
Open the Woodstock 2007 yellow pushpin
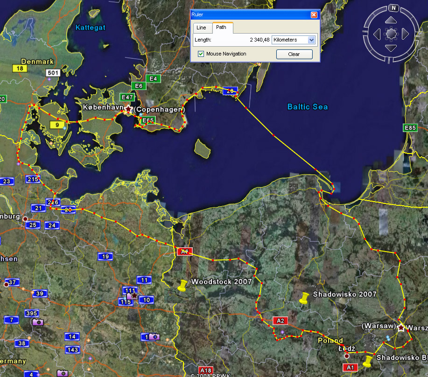pos(182,286)
